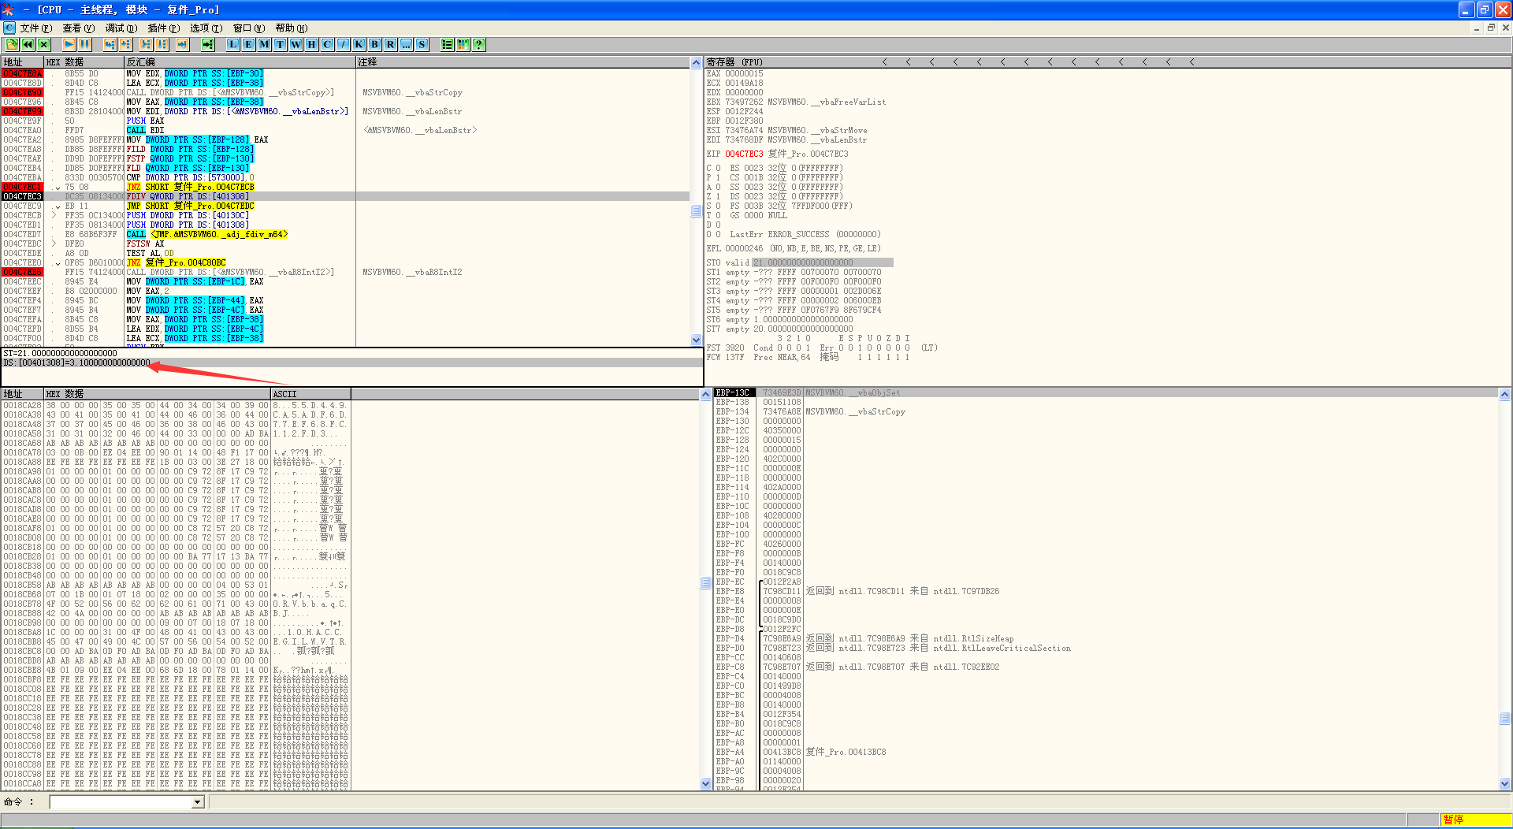Pause execution with the pause icon
The height and width of the screenshot is (829, 1513).
click(x=84, y=45)
